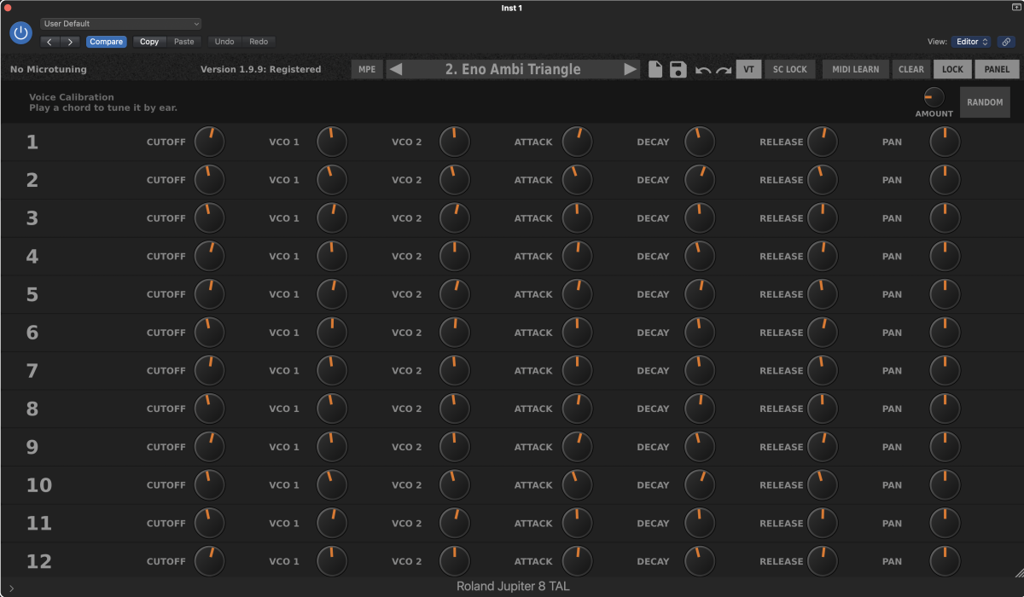
Task: Click voice 2 VCO 2 knob
Action: tap(455, 180)
